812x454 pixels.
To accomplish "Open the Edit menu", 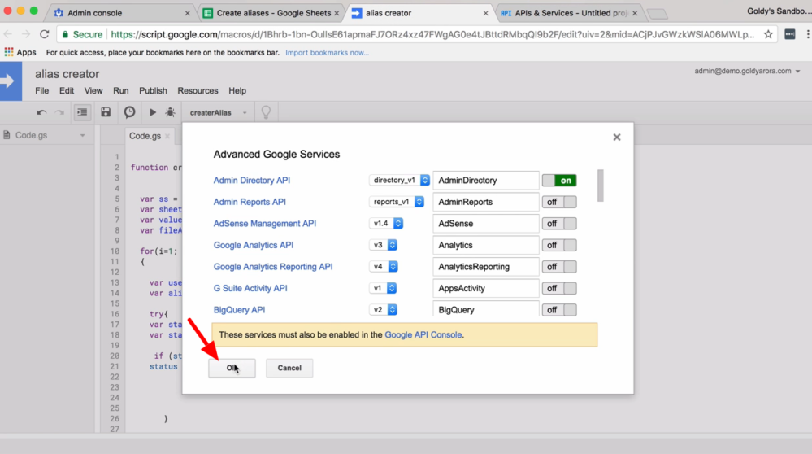I will 67,90.
